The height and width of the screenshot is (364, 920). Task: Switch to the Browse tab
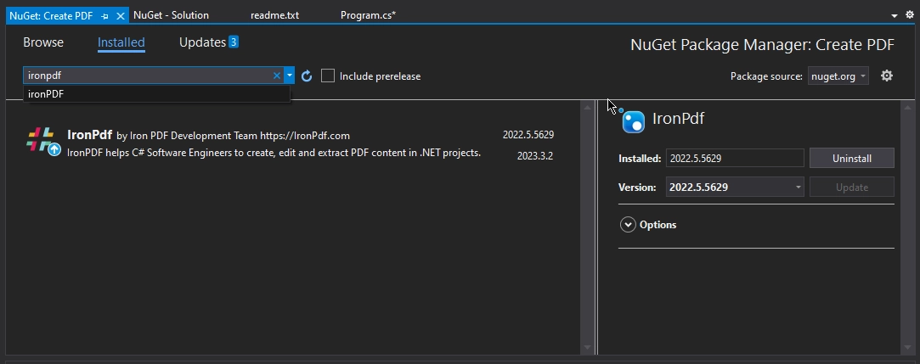(x=43, y=42)
